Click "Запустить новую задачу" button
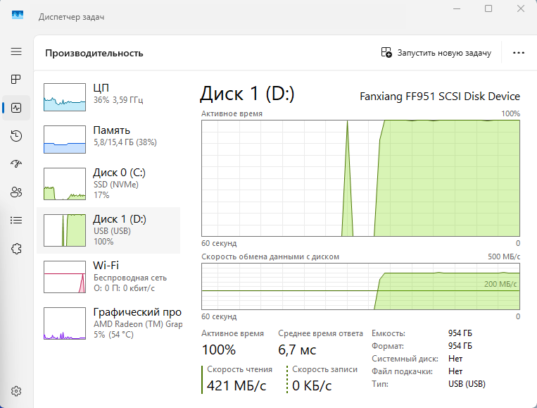The image size is (537, 408). [x=436, y=53]
